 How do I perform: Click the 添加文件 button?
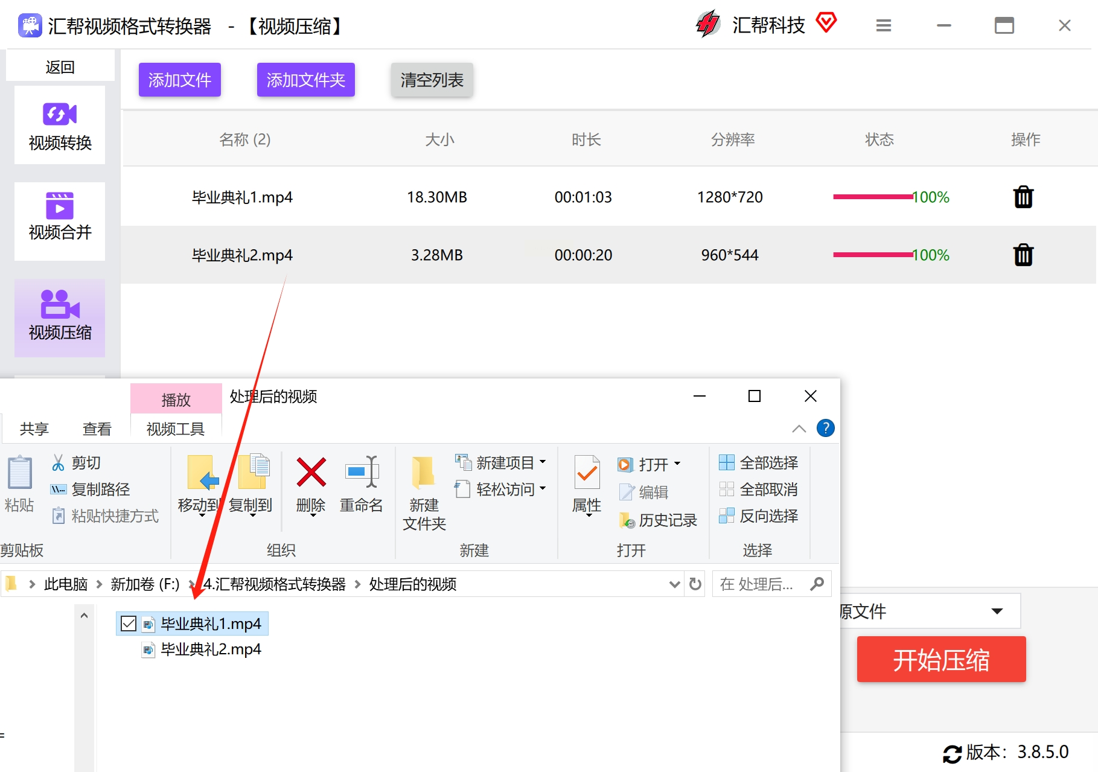coord(180,80)
